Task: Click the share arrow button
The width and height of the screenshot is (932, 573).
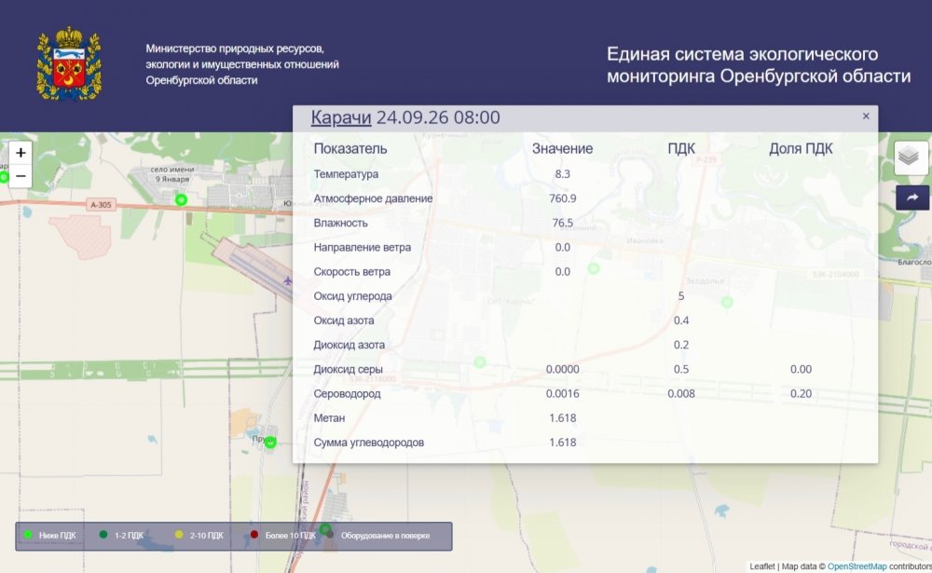Action: click(912, 198)
